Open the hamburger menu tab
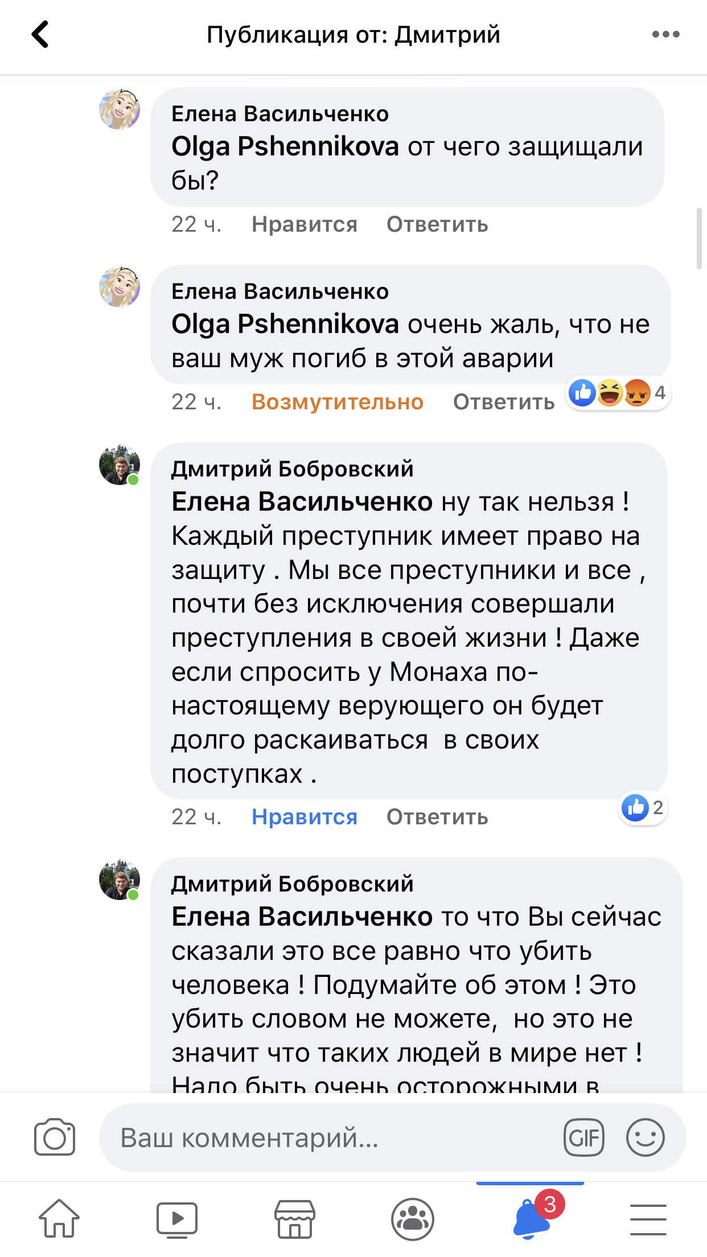The width and height of the screenshot is (707, 1257). (x=648, y=1219)
